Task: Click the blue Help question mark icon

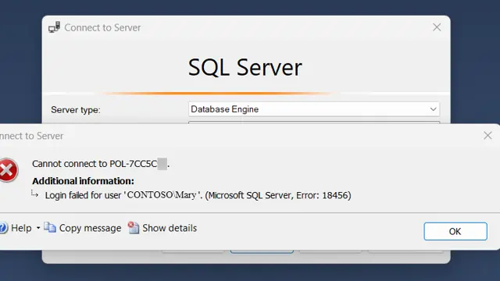Action: point(3,228)
